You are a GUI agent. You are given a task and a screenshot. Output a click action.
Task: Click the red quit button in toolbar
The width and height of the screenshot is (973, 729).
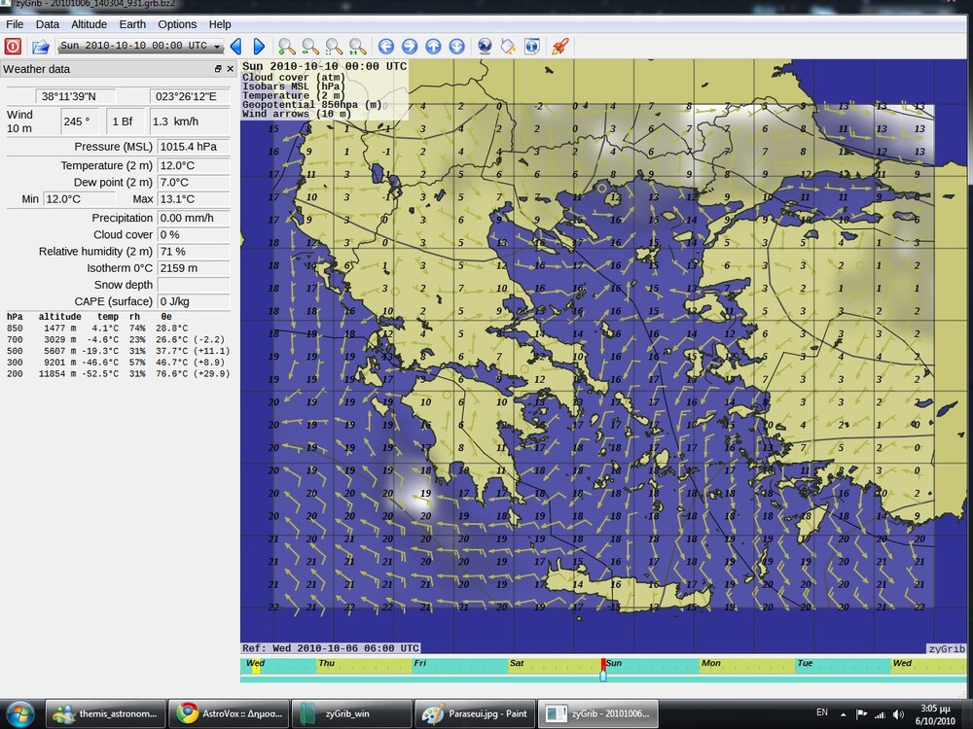tap(13, 46)
